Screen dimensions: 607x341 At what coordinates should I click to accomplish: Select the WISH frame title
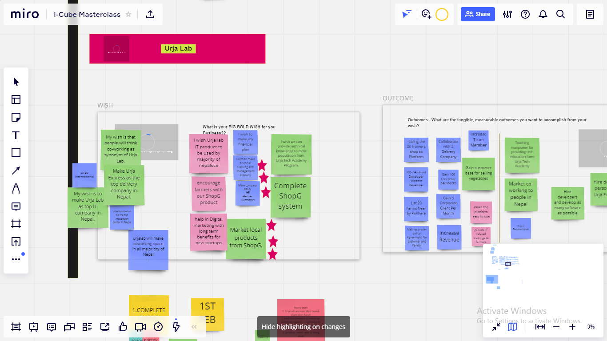pyautogui.click(x=105, y=105)
